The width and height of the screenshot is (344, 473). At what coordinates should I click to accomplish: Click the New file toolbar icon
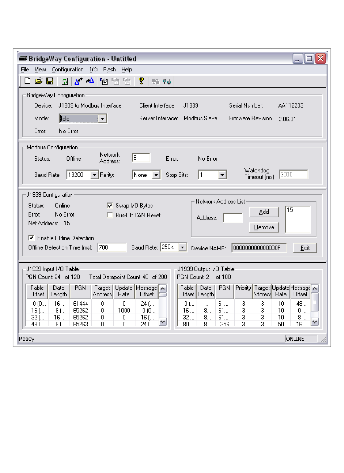pyautogui.click(x=27, y=81)
